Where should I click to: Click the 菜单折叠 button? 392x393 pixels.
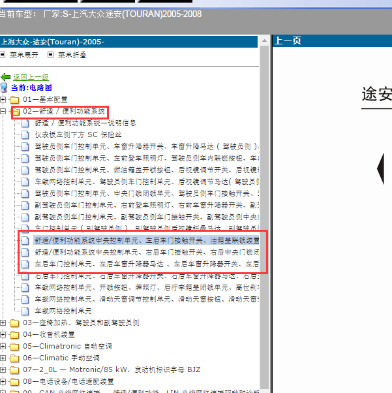72,55
